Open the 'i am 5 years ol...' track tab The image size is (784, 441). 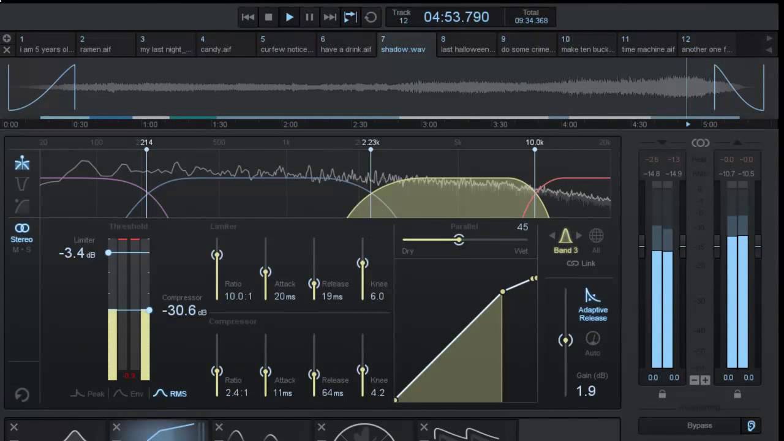click(46, 44)
